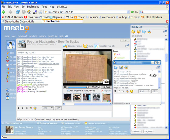Open the URL address bar dropdown

pos(128,12)
